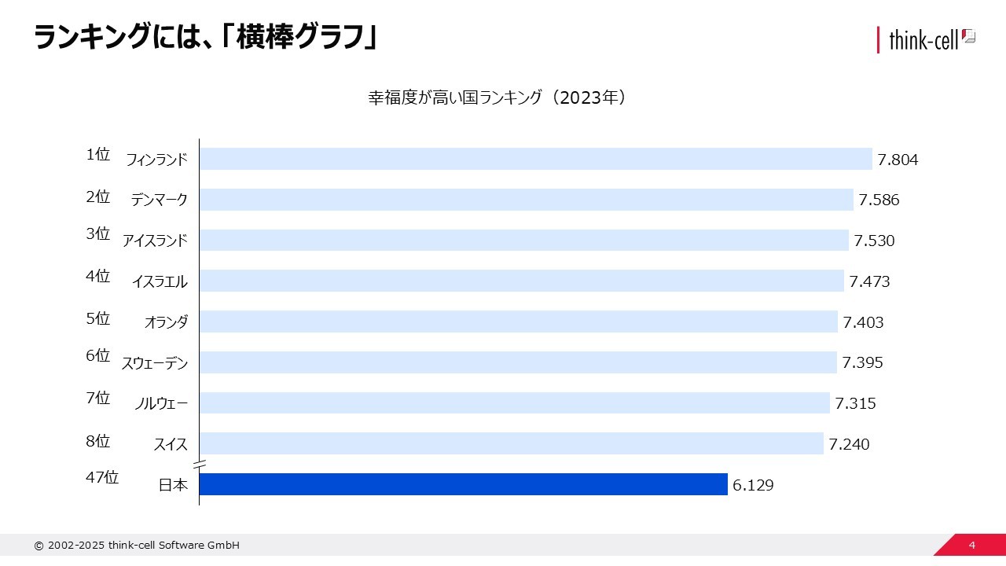Screen dimensions: 1006x566
Task: Click the ノルウェー category label
Action: point(161,403)
